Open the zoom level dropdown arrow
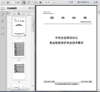 click(53, 2)
